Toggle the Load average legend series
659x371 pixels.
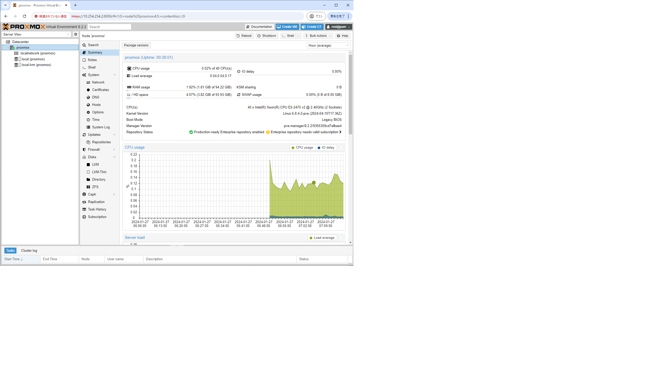[322, 238]
